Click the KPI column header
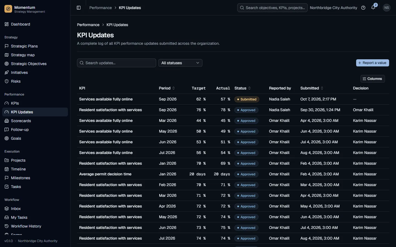Viewport: 396px width, 247px height. click(82, 88)
